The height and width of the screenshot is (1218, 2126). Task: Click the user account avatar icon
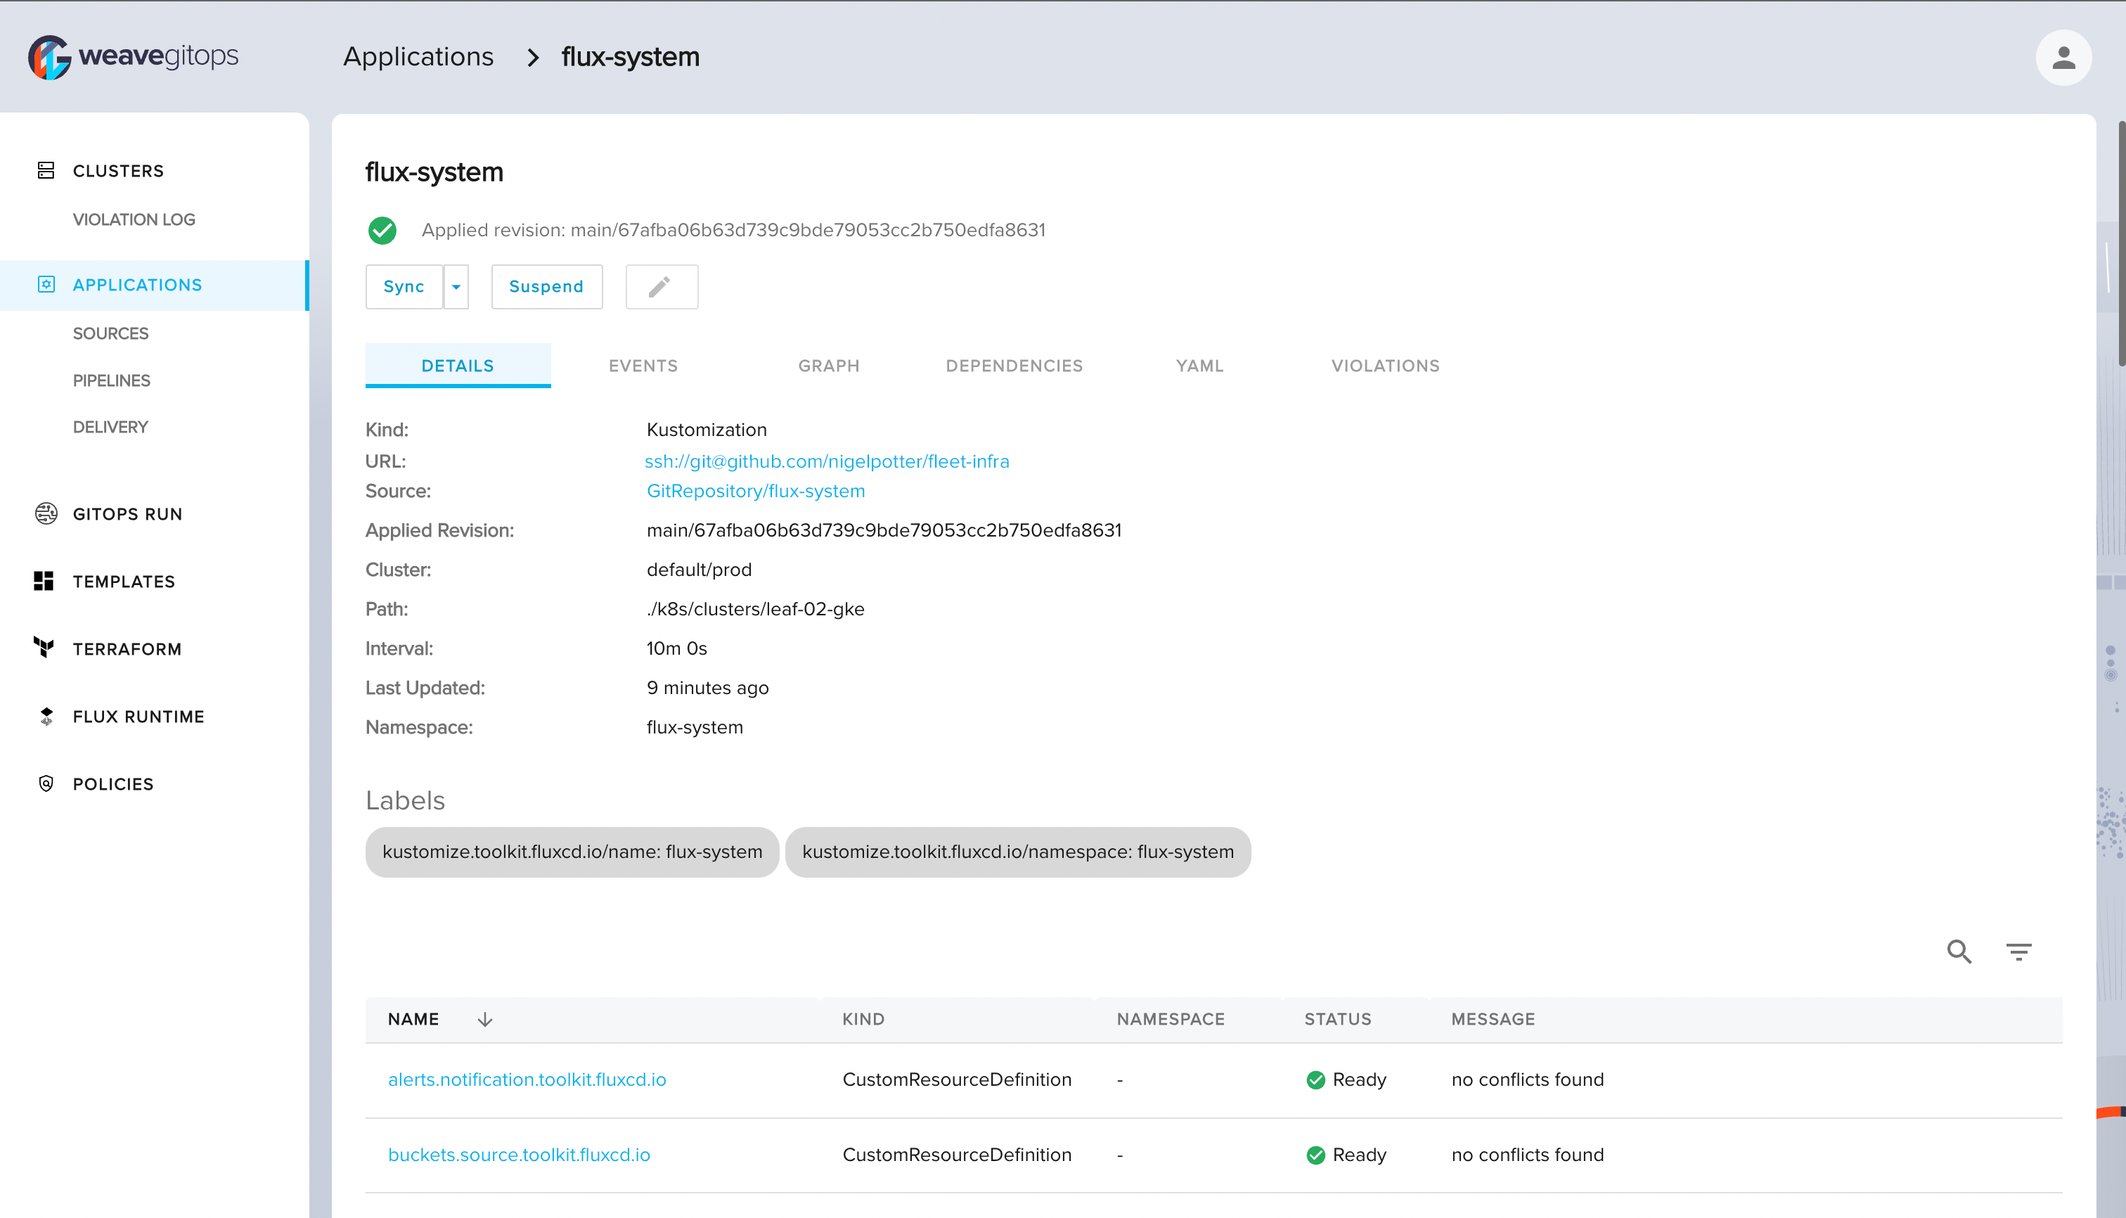(2063, 58)
